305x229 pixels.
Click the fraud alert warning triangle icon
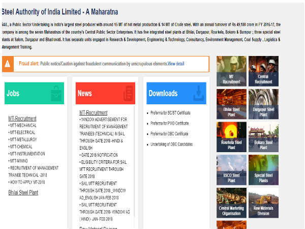[8, 64]
